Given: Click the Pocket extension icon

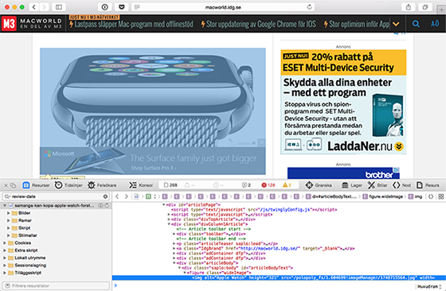Looking at the screenshot, I should click(122, 7).
